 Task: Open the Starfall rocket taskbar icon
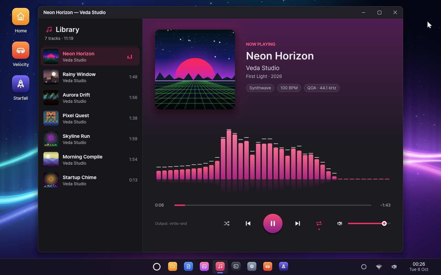click(284, 266)
